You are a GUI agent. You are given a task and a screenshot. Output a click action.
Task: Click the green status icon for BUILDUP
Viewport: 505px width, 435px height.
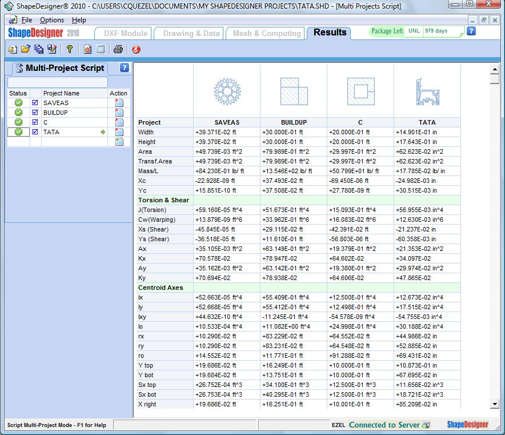coord(19,113)
